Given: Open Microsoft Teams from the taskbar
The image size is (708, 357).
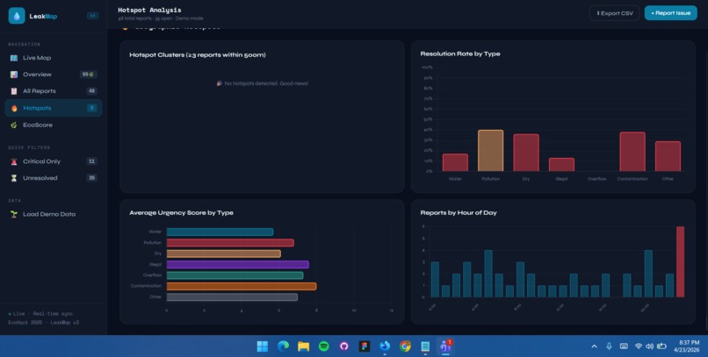Looking at the screenshot, I should point(445,346).
